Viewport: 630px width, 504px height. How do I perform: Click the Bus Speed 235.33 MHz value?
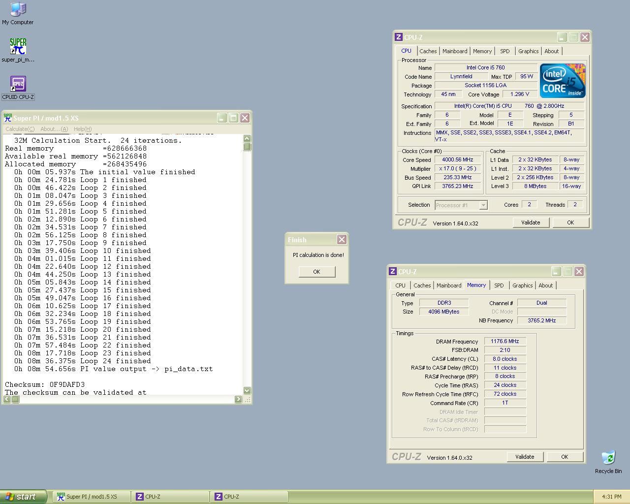pyautogui.click(x=458, y=177)
